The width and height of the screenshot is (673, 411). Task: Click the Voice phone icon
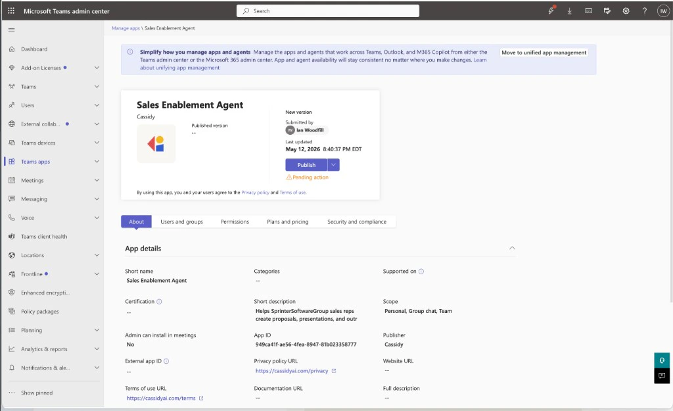(12, 218)
